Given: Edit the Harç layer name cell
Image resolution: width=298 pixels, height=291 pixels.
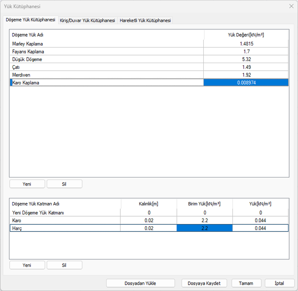Looking at the screenshot, I should 65,228.
